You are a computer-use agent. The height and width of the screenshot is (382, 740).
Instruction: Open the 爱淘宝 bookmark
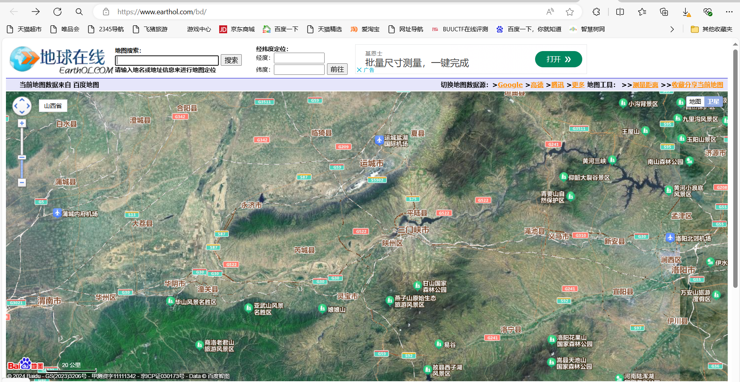click(x=365, y=29)
